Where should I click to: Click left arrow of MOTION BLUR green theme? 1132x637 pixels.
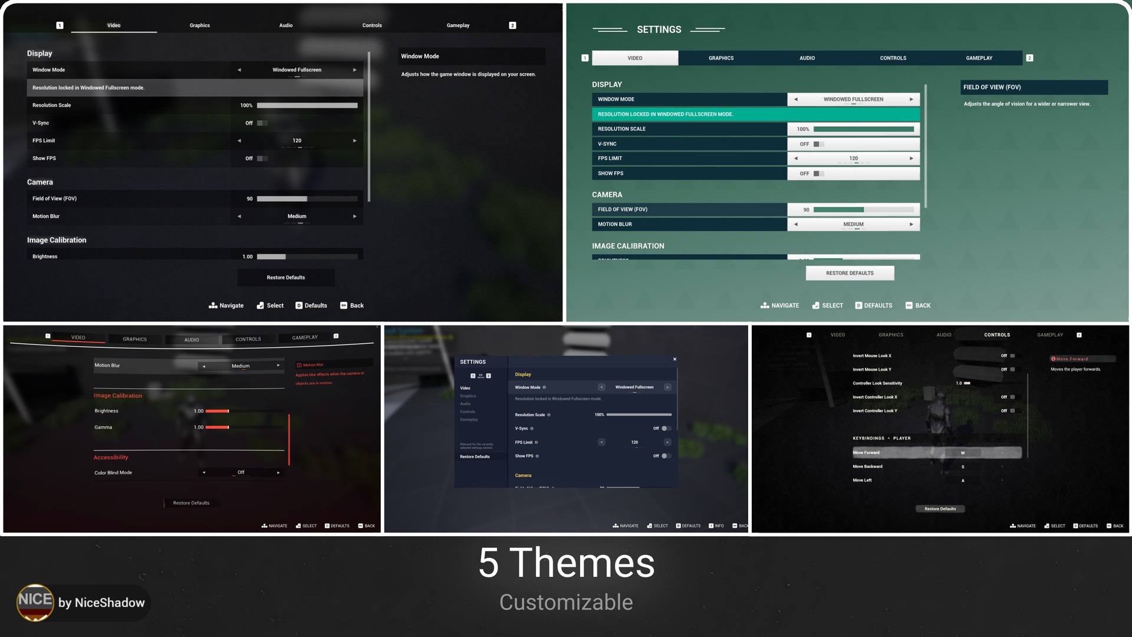pos(796,224)
